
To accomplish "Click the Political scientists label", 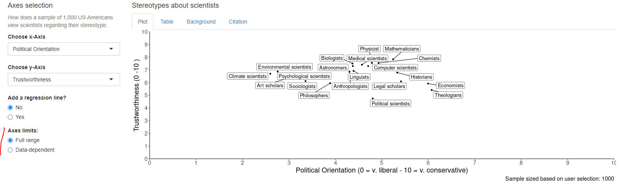I will point(391,103).
